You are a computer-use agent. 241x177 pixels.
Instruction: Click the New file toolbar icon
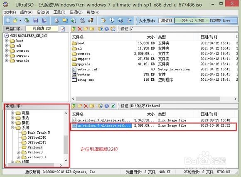pos(8,20)
